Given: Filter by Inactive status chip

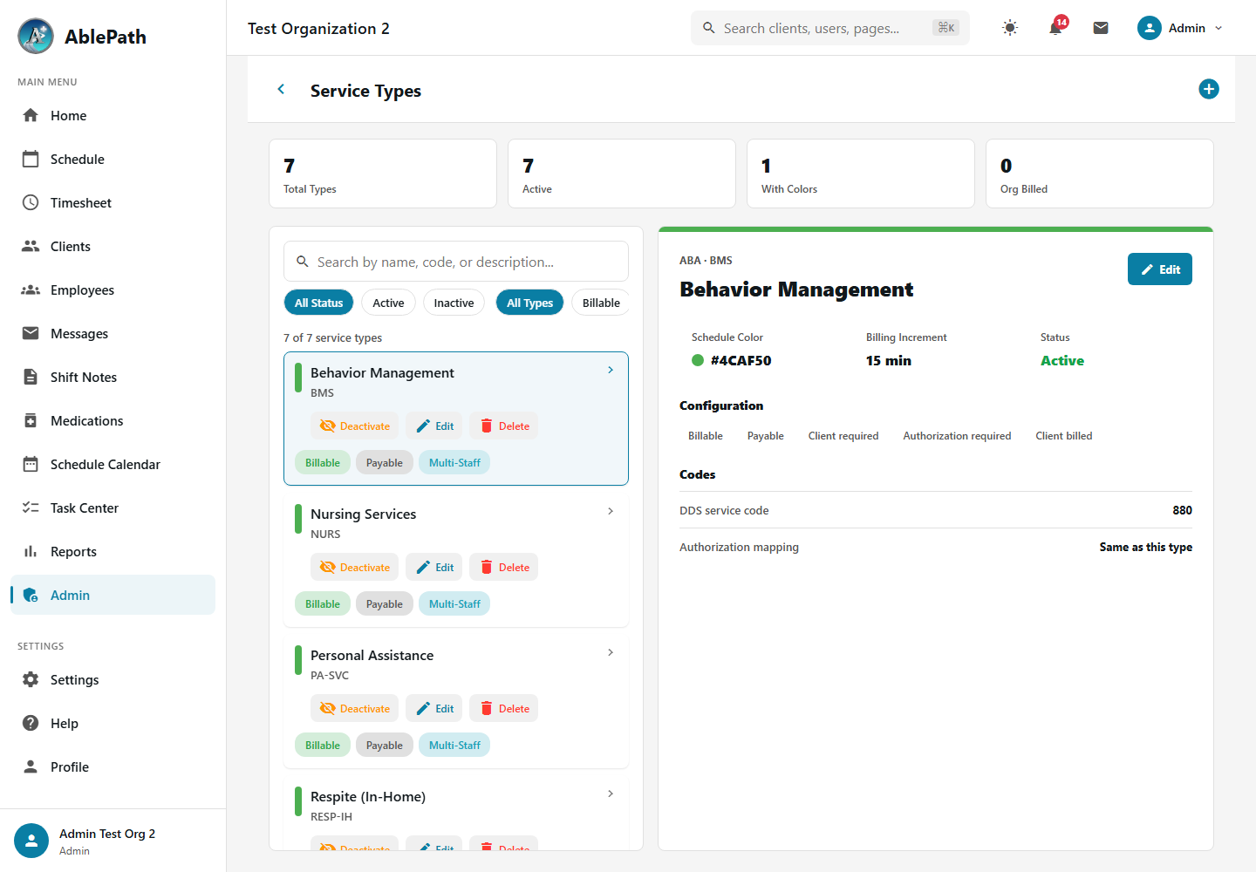Looking at the screenshot, I should [x=454, y=303].
